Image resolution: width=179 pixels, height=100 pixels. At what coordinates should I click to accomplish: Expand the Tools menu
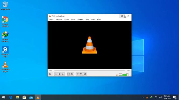click(87, 19)
